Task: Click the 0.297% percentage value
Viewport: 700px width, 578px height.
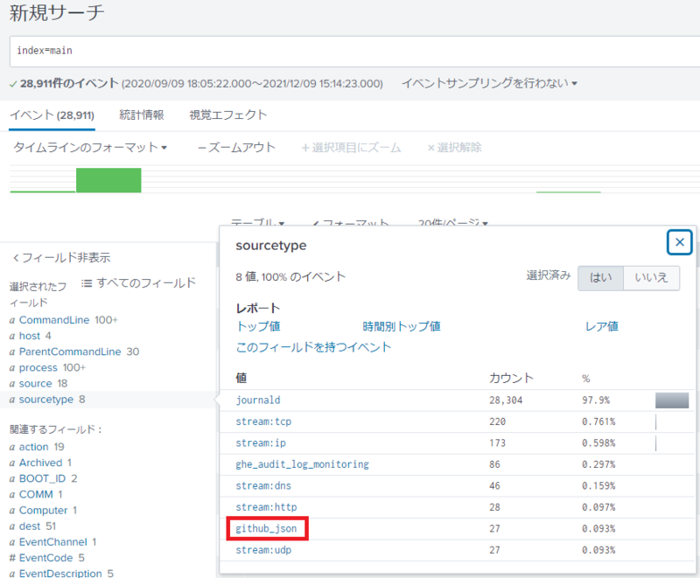Action: [598, 464]
